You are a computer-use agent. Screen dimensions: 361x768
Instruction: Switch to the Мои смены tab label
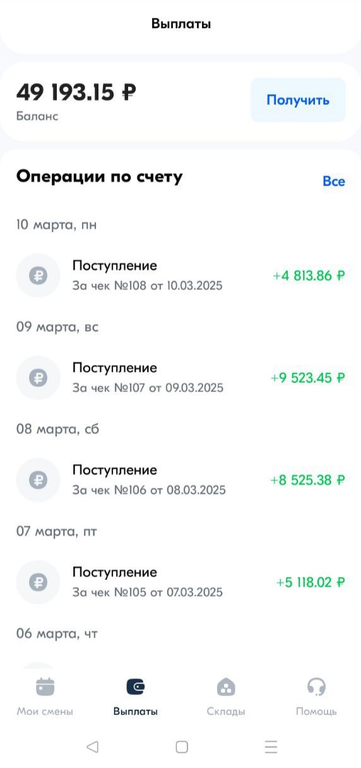45,711
